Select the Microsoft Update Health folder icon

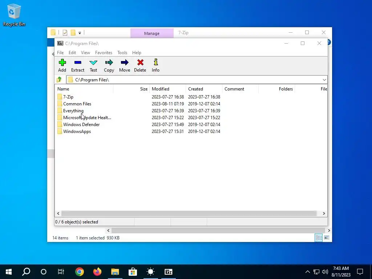tap(60, 117)
